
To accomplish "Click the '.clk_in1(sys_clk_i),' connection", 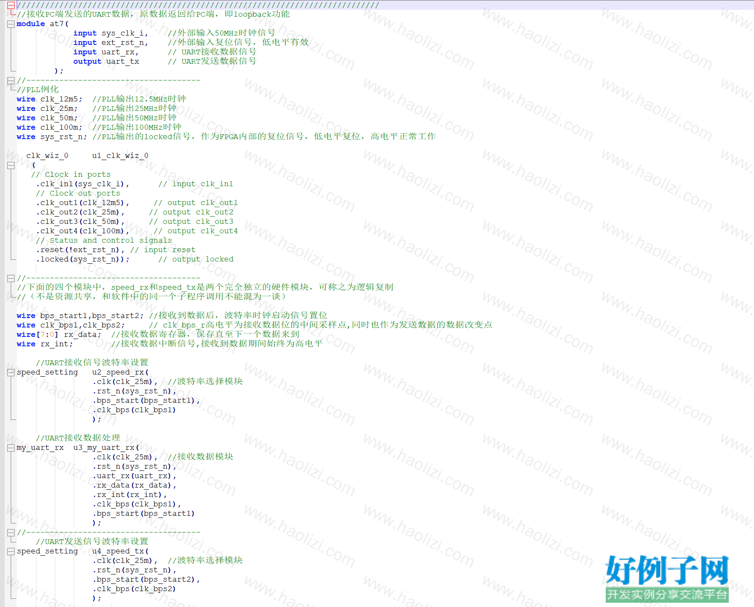I will pos(82,184).
